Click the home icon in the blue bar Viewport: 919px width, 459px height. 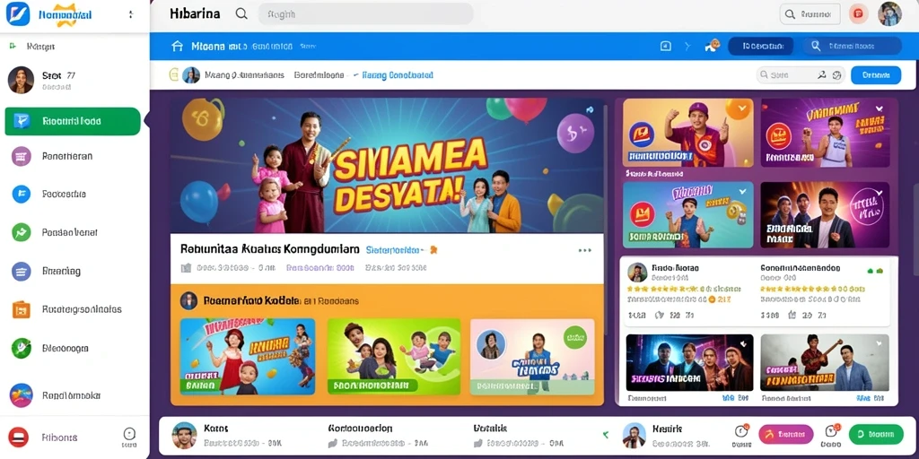pyautogui.click(x=177, y=47)
